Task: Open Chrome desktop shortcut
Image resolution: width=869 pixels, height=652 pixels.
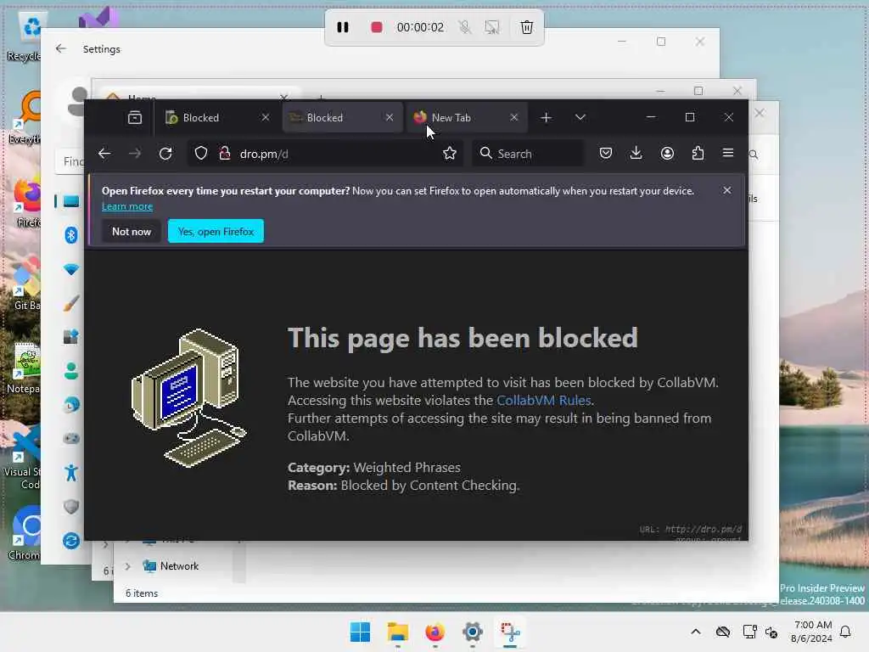Action: 25,533
